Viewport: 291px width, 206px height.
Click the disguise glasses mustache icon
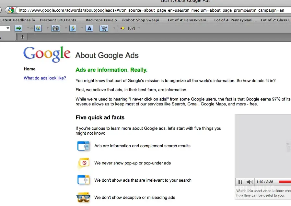83,197
